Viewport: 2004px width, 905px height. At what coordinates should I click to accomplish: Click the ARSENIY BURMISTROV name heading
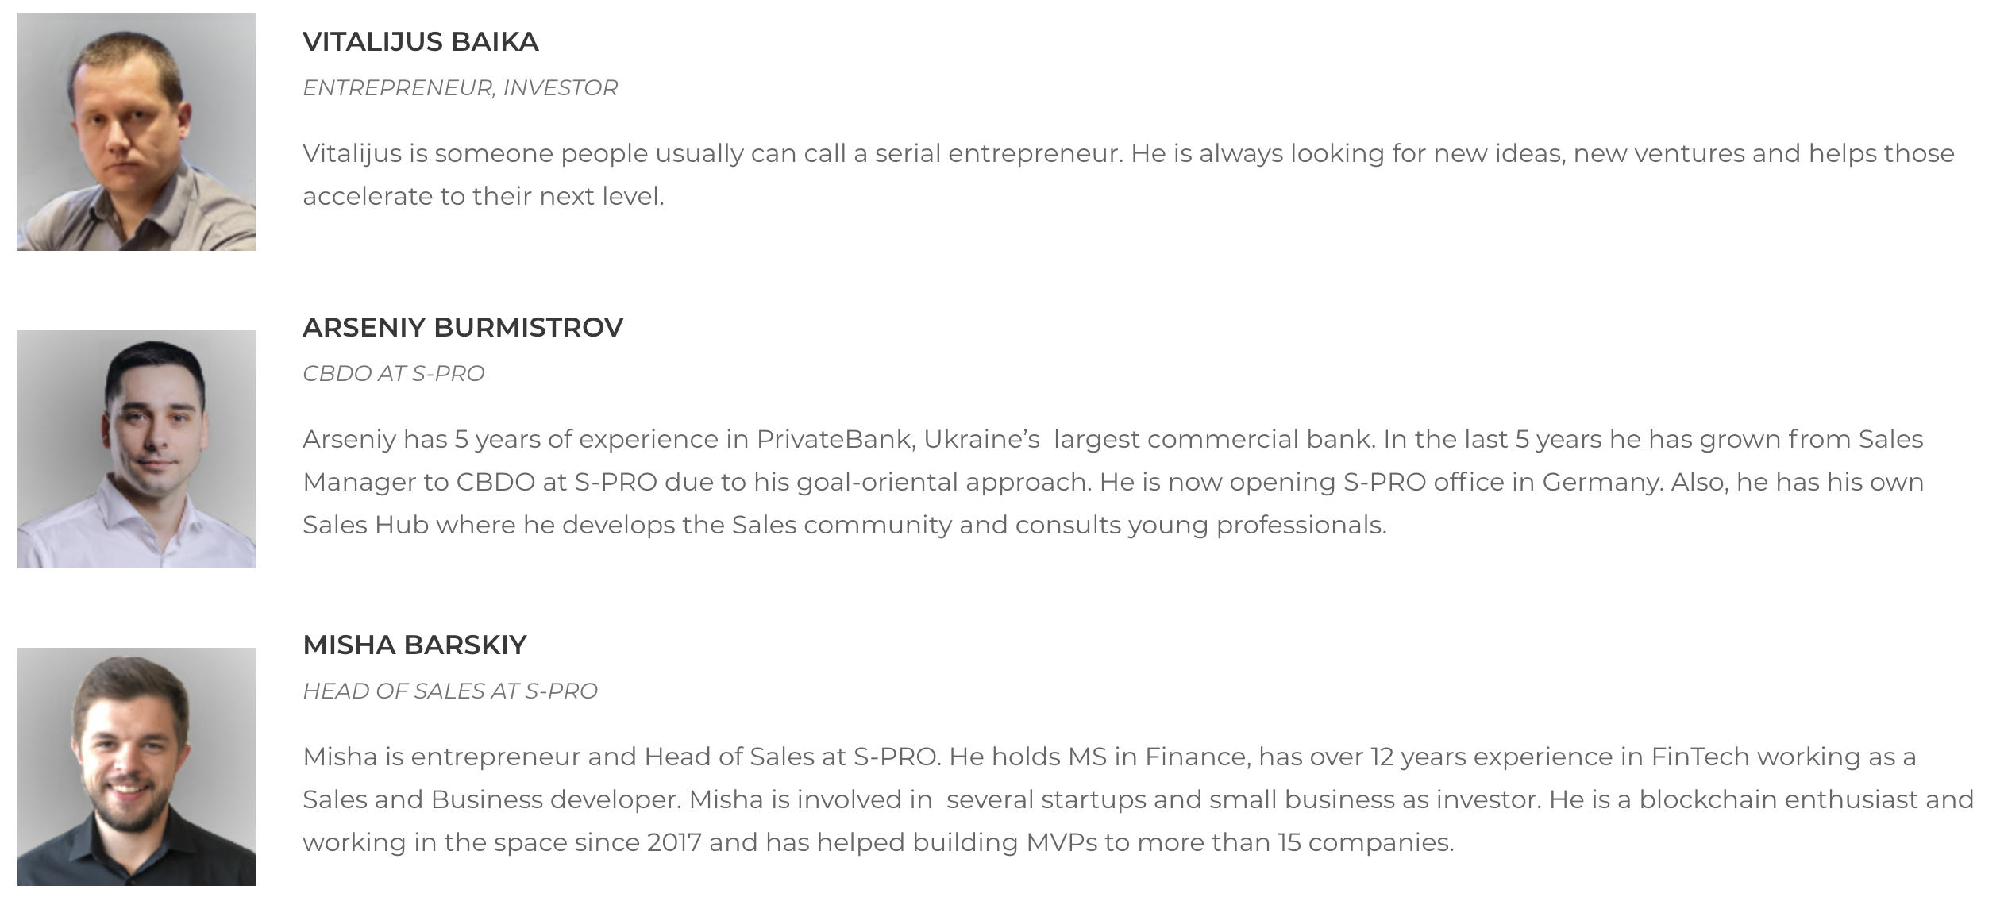pyautogui.click(x=463, y=327)
